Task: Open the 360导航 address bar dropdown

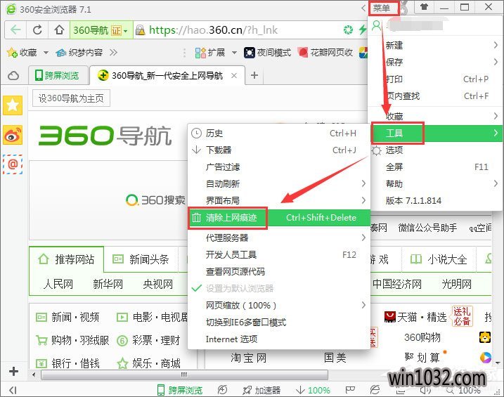Action: [126, 30]
